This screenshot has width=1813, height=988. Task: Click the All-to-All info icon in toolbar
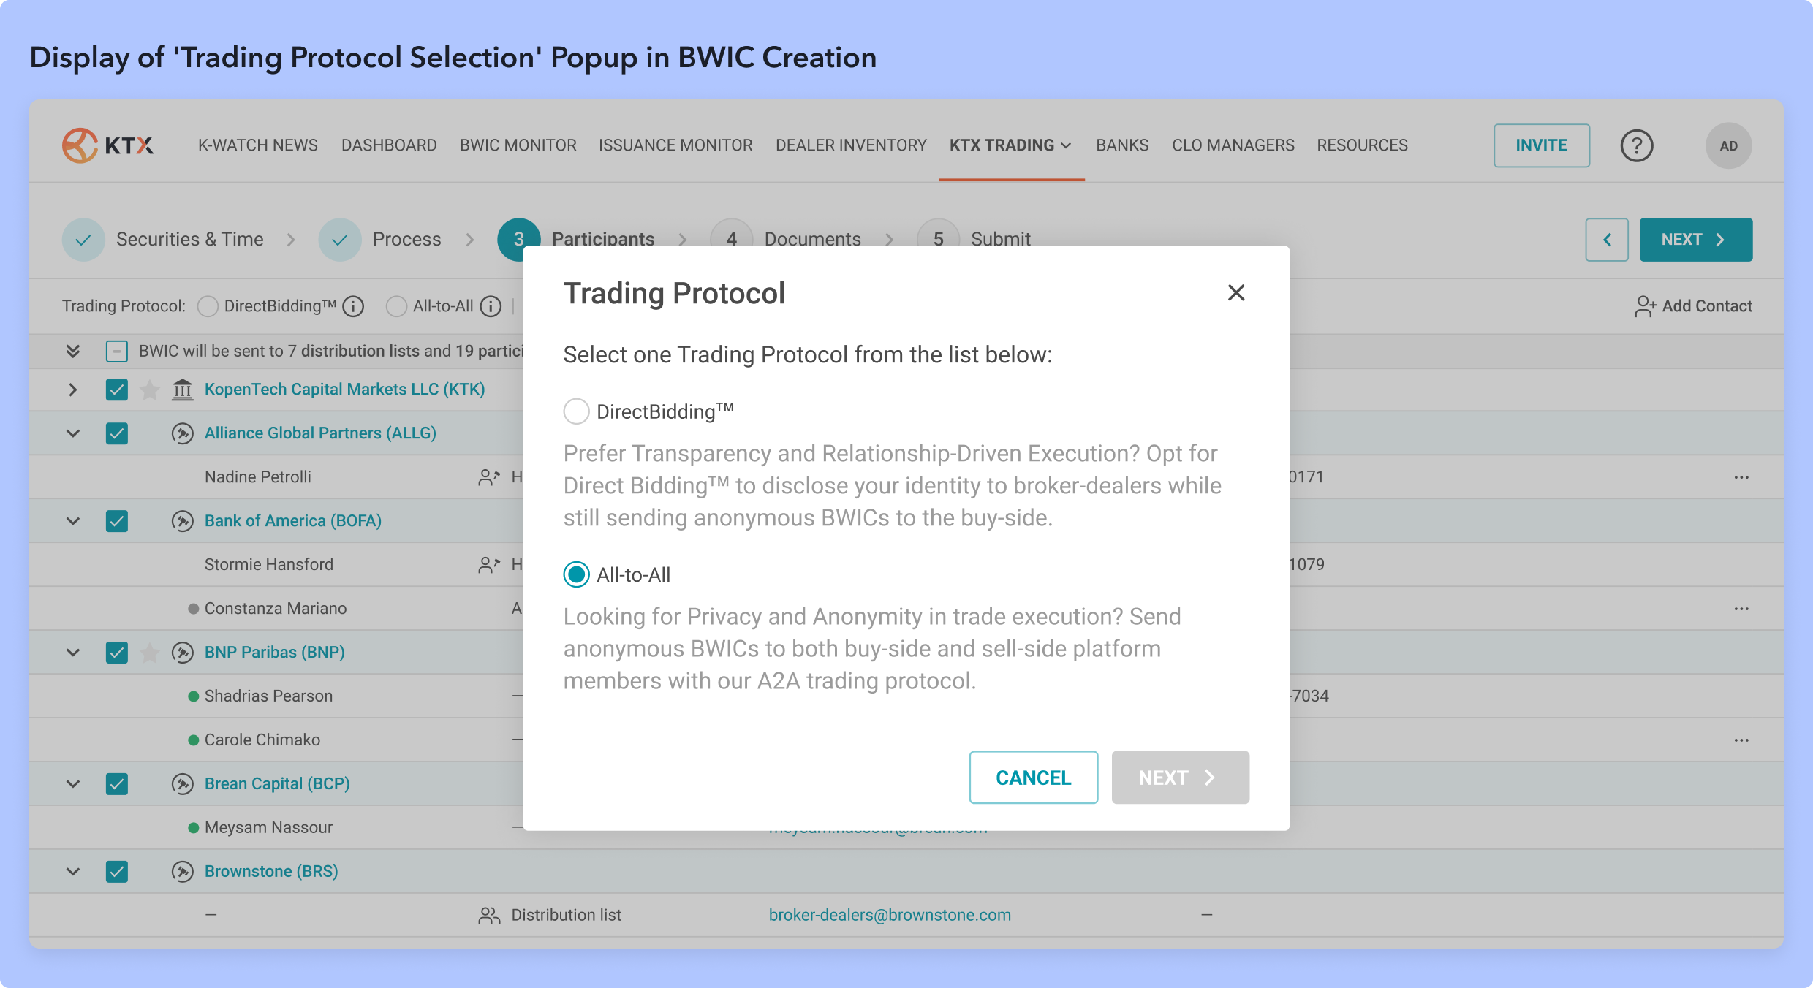(x=491, y=306)
